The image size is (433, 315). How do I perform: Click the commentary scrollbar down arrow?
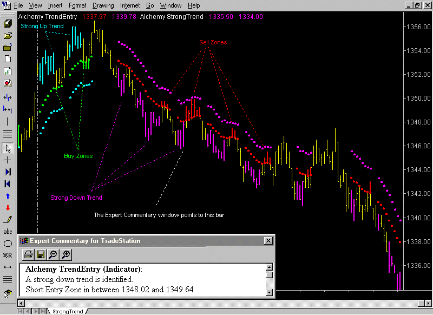point(269,292)
